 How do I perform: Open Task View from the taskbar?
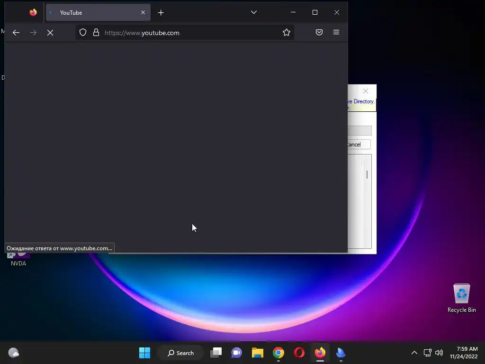pyautogui.click(x=216, y=353)
